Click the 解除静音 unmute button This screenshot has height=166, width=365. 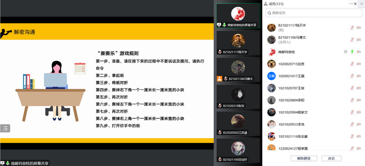click(304, 158)
